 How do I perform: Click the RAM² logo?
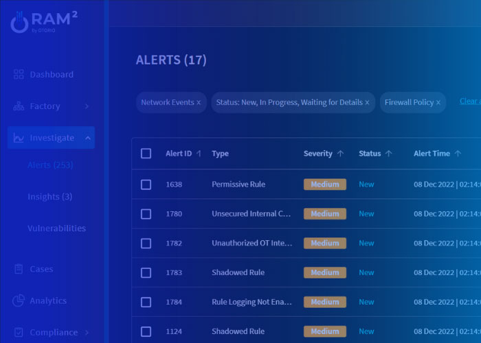click(x=44, y=22)
